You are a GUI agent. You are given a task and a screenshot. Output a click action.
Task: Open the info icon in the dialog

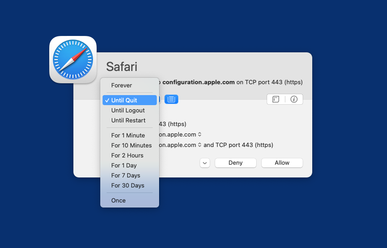tap(294, 99)
